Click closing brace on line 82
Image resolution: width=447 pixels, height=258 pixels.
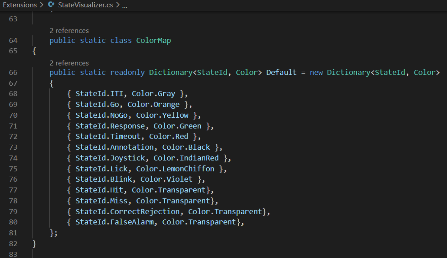(x=35, y=244)
